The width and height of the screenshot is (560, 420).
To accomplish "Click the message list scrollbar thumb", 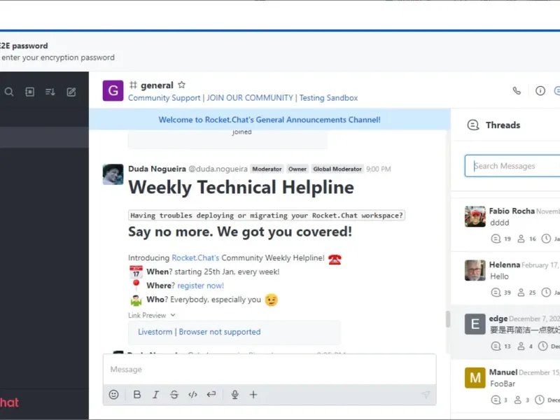I will coord(448,319).
